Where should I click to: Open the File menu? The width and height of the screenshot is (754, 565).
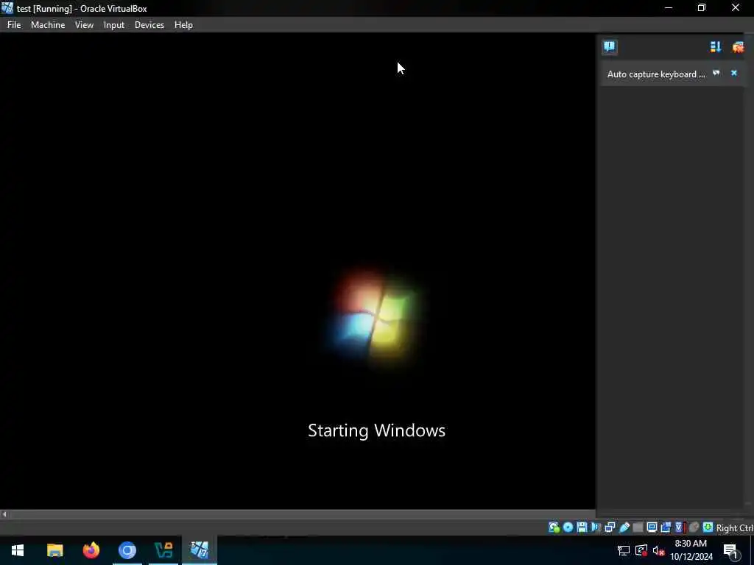14,25
